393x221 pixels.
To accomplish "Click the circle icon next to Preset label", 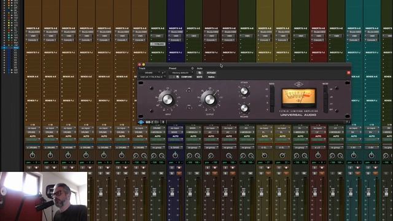I will coord(192,68).
